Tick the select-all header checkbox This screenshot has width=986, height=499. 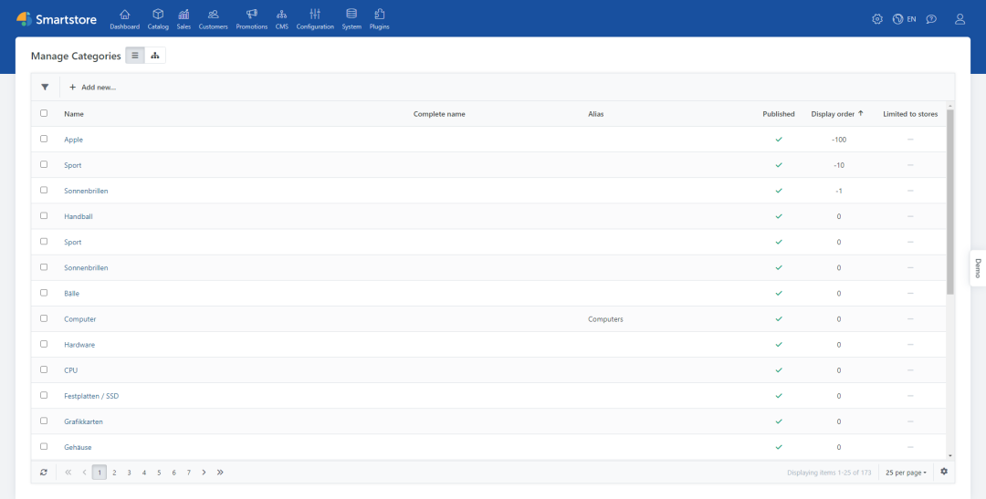click(44, 114)
